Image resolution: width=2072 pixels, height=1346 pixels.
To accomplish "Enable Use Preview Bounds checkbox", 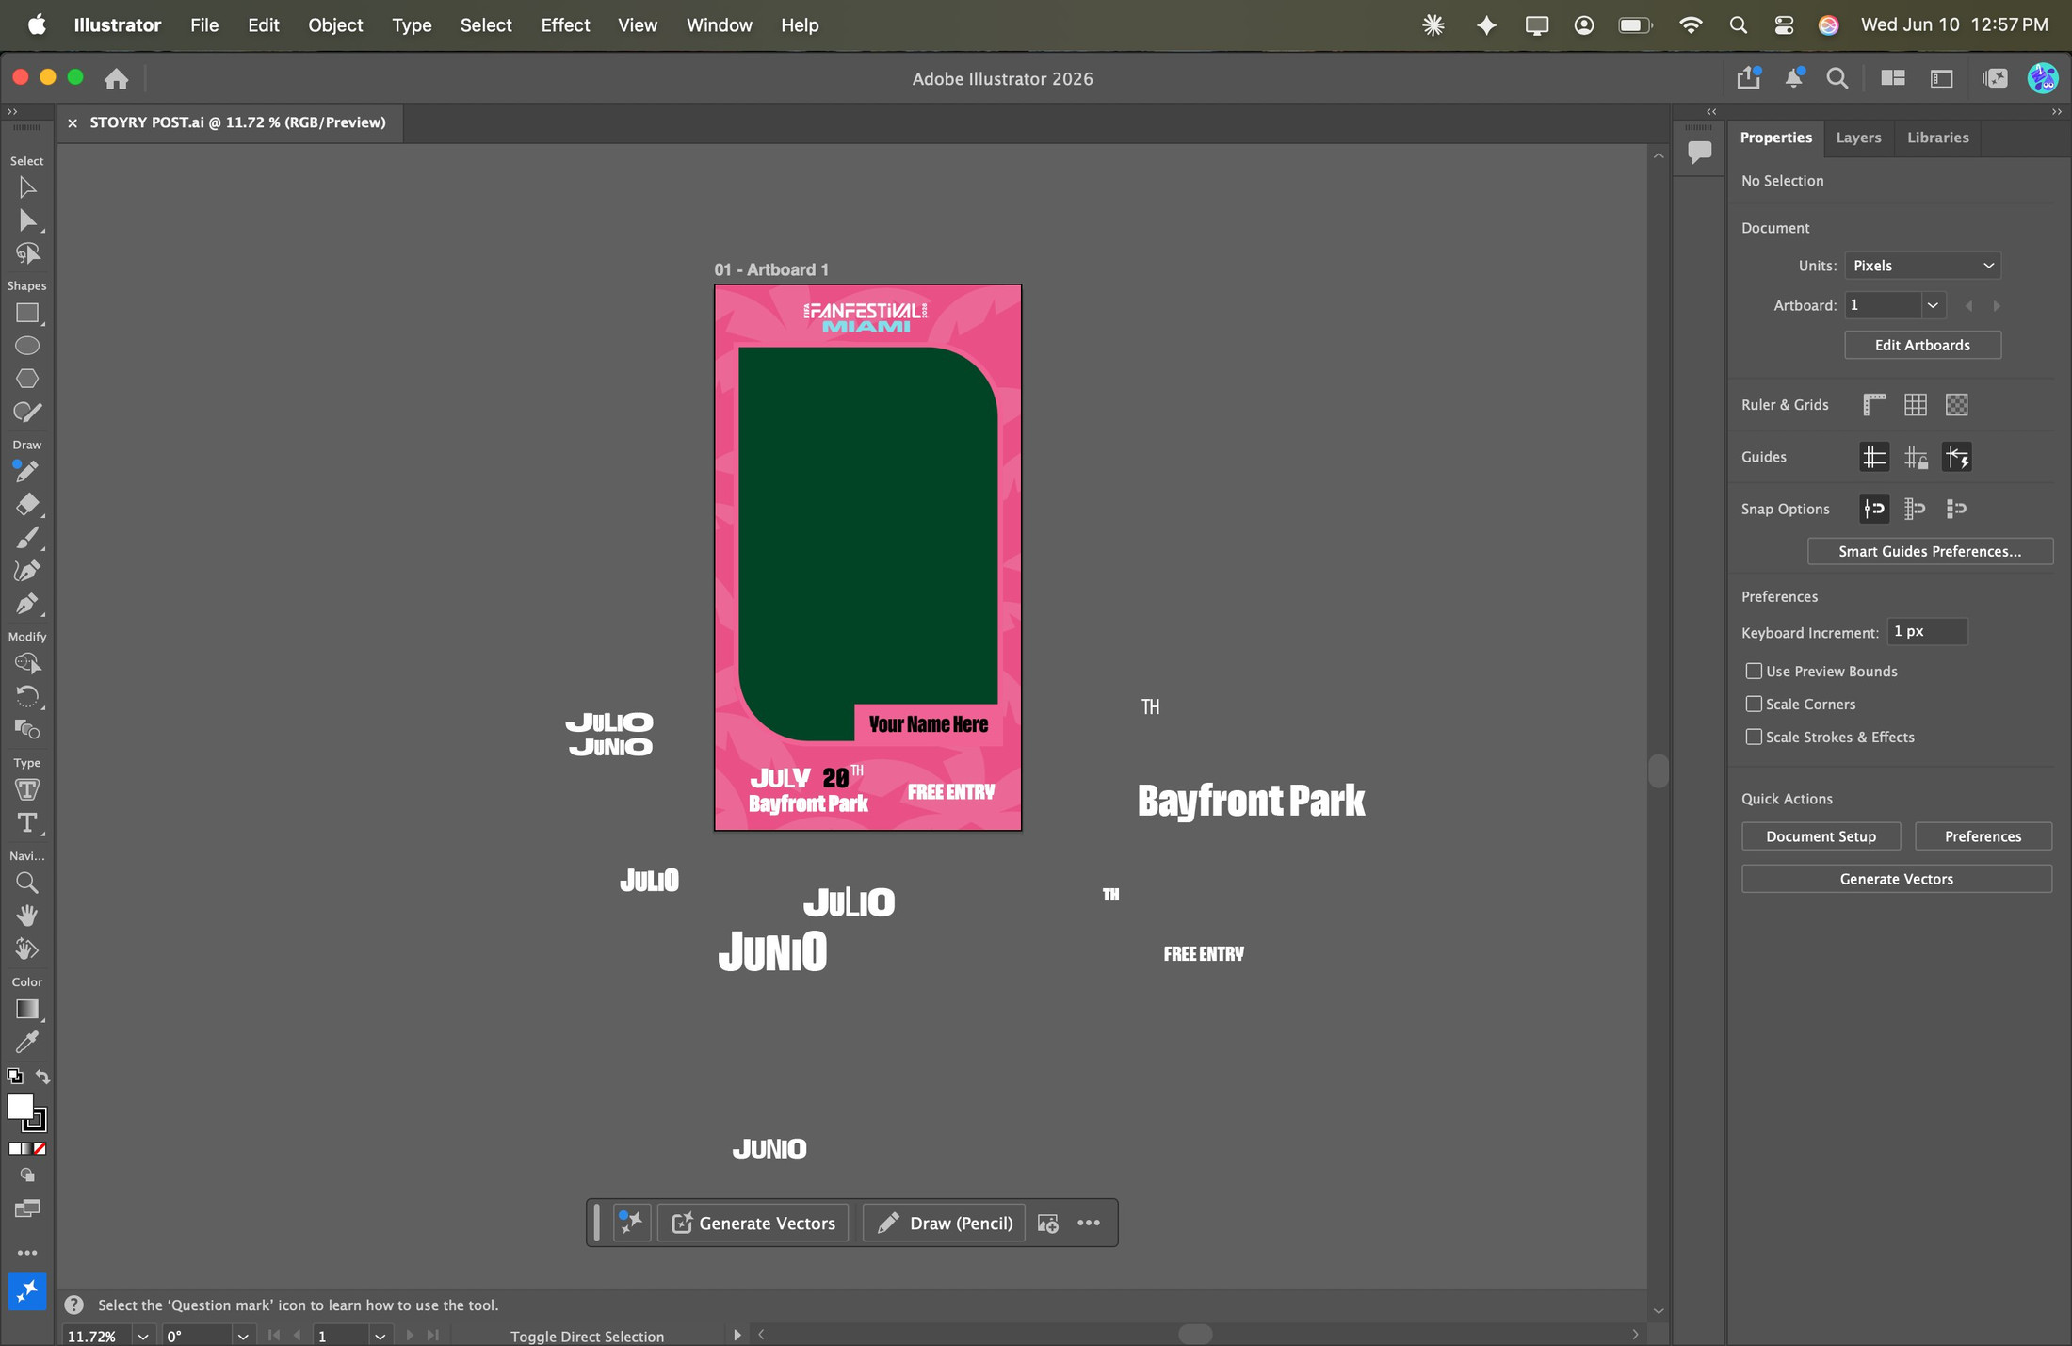I will [x=1754, y=671].
